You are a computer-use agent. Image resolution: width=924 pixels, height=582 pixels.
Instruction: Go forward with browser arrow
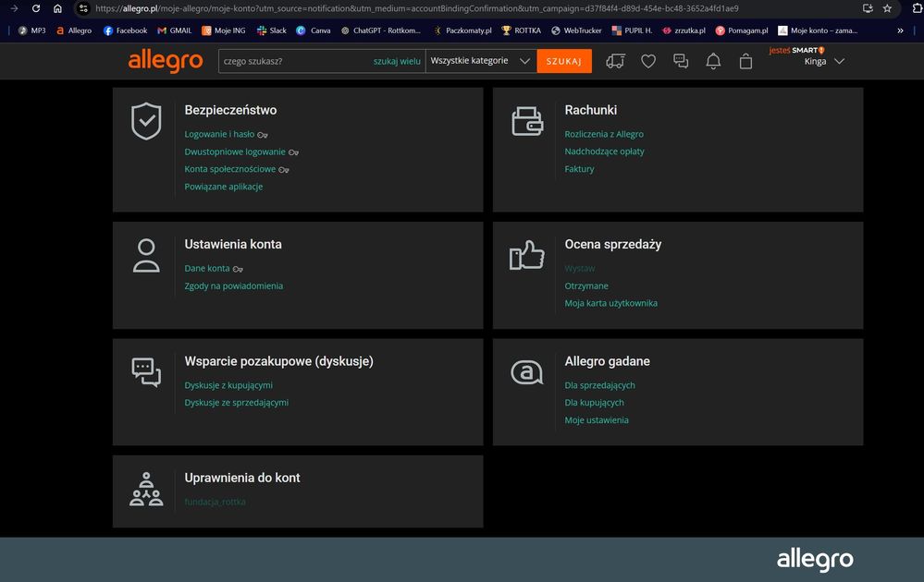click(x=14, y=8)
